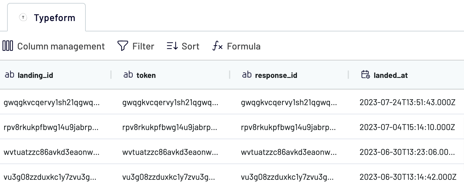Click the text type icon for response_id

247,75
